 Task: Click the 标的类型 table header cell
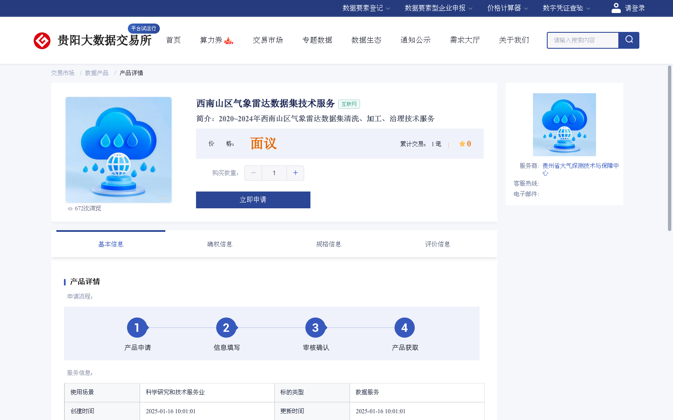tap(312, 392)
